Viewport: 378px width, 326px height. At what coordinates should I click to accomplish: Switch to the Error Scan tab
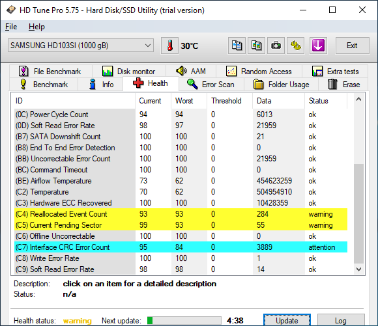coord(211,85)
